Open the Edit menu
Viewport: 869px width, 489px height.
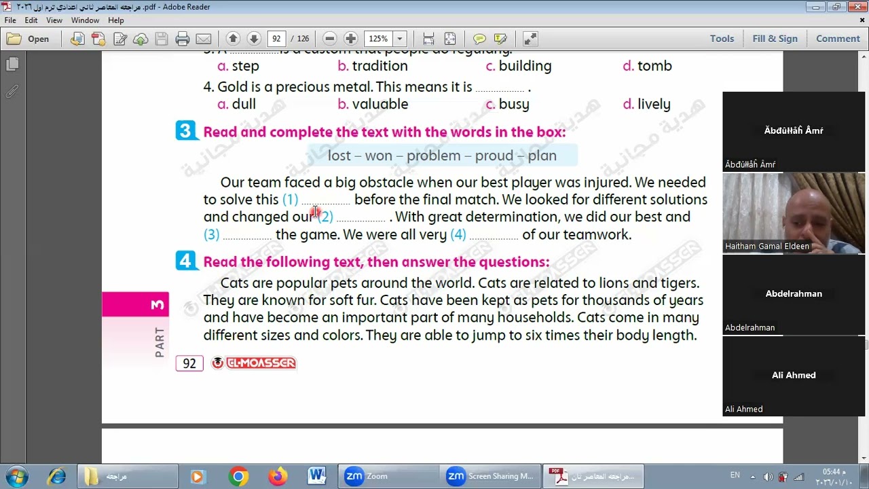tap(31, 20)
